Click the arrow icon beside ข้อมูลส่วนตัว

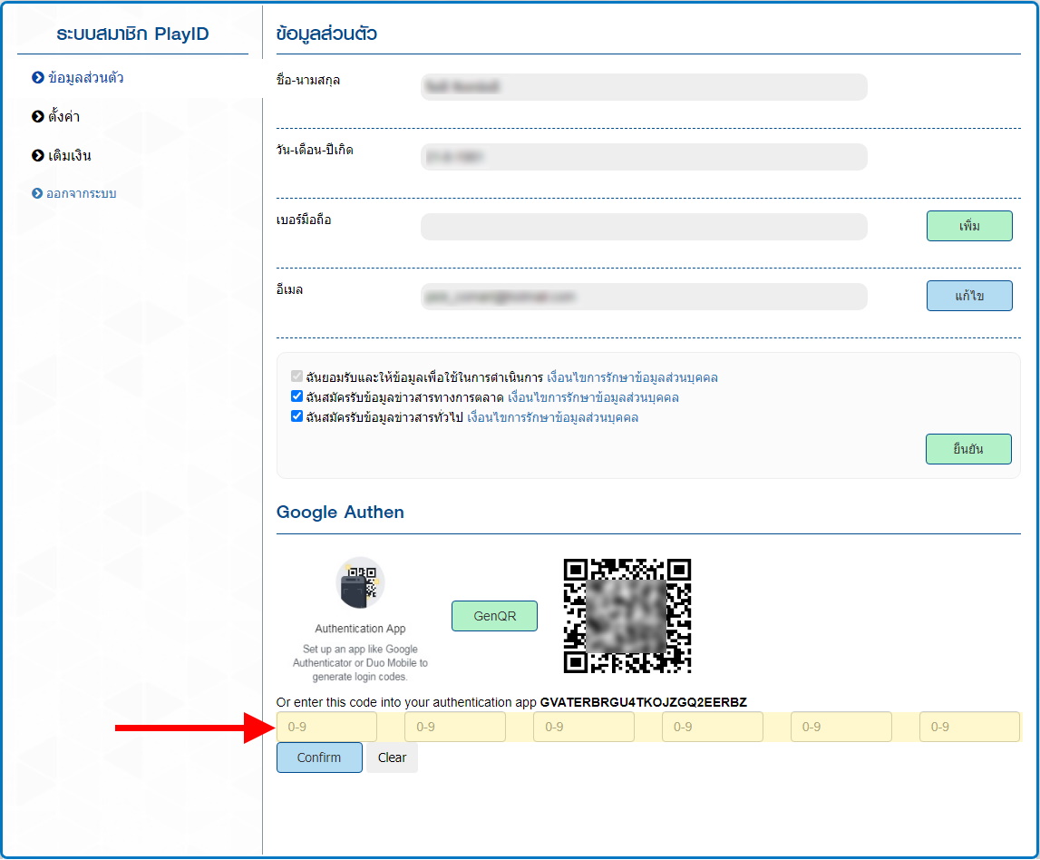[38, 78]
